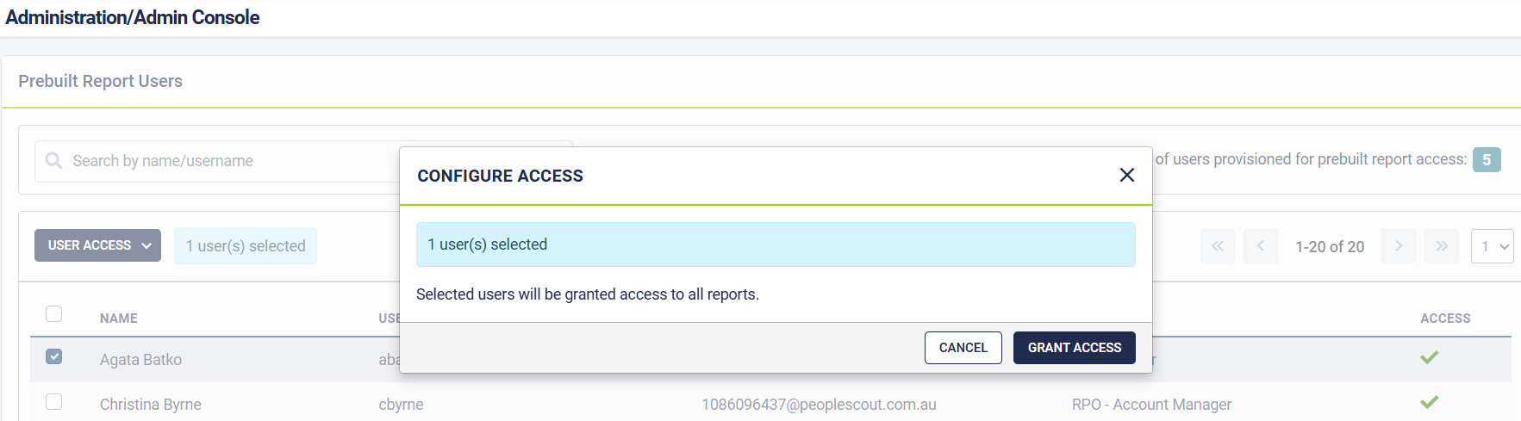
Task: Select the Christina Byrne checkbox
Action: tap(54, 402)
